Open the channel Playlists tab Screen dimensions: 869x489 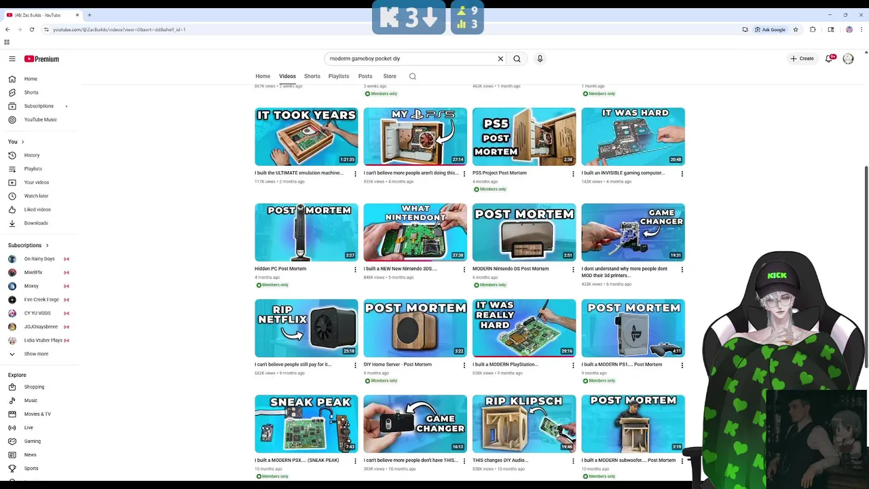tap(339, 76)
